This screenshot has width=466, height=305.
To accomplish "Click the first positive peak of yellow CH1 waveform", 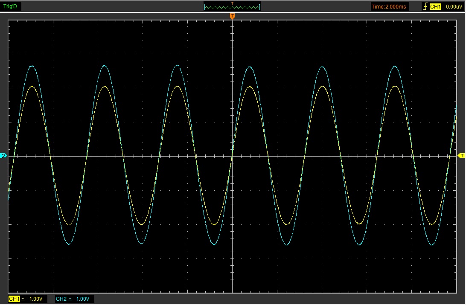I will (32, 87).
